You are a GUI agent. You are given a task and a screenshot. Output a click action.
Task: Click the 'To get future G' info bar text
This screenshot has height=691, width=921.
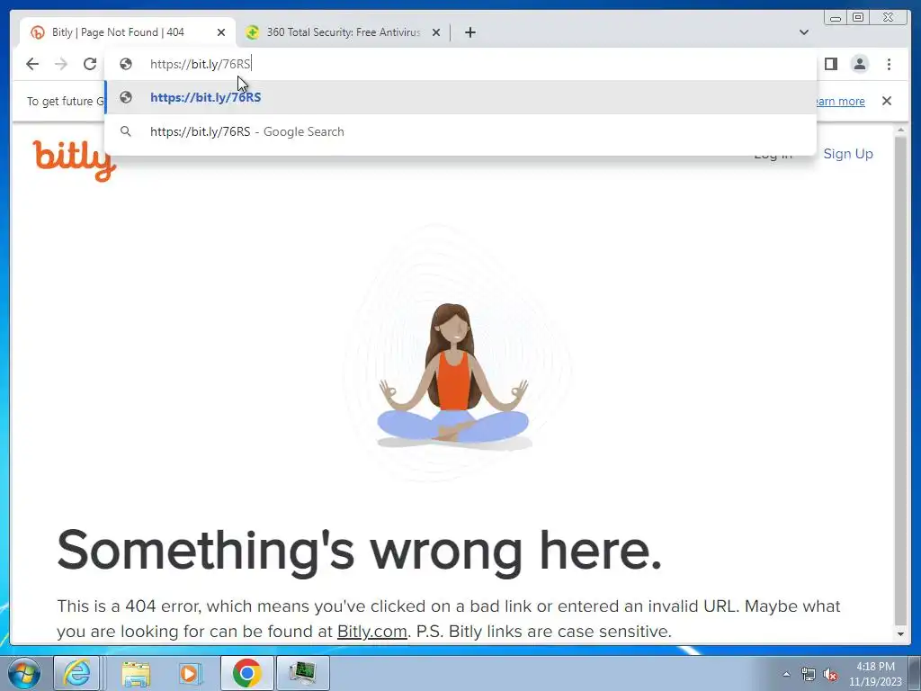point(65,101)
